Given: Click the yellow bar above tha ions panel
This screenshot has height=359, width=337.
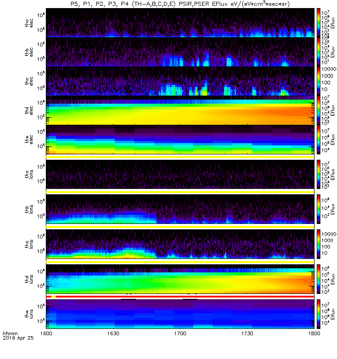Looking at the screenshot, I should (x=180, y=157).
